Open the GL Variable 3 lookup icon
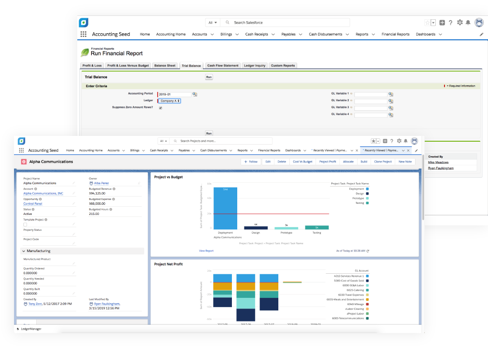 click(390, 108)
